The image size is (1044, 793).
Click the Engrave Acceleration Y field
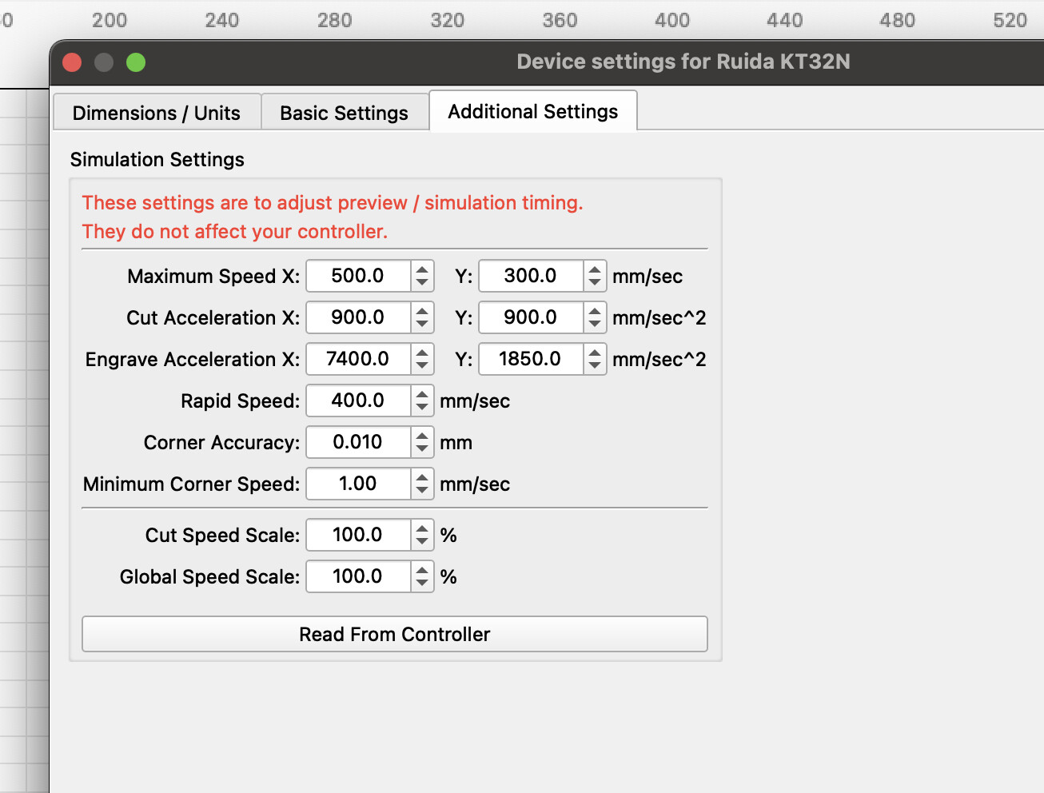[531, 359]
